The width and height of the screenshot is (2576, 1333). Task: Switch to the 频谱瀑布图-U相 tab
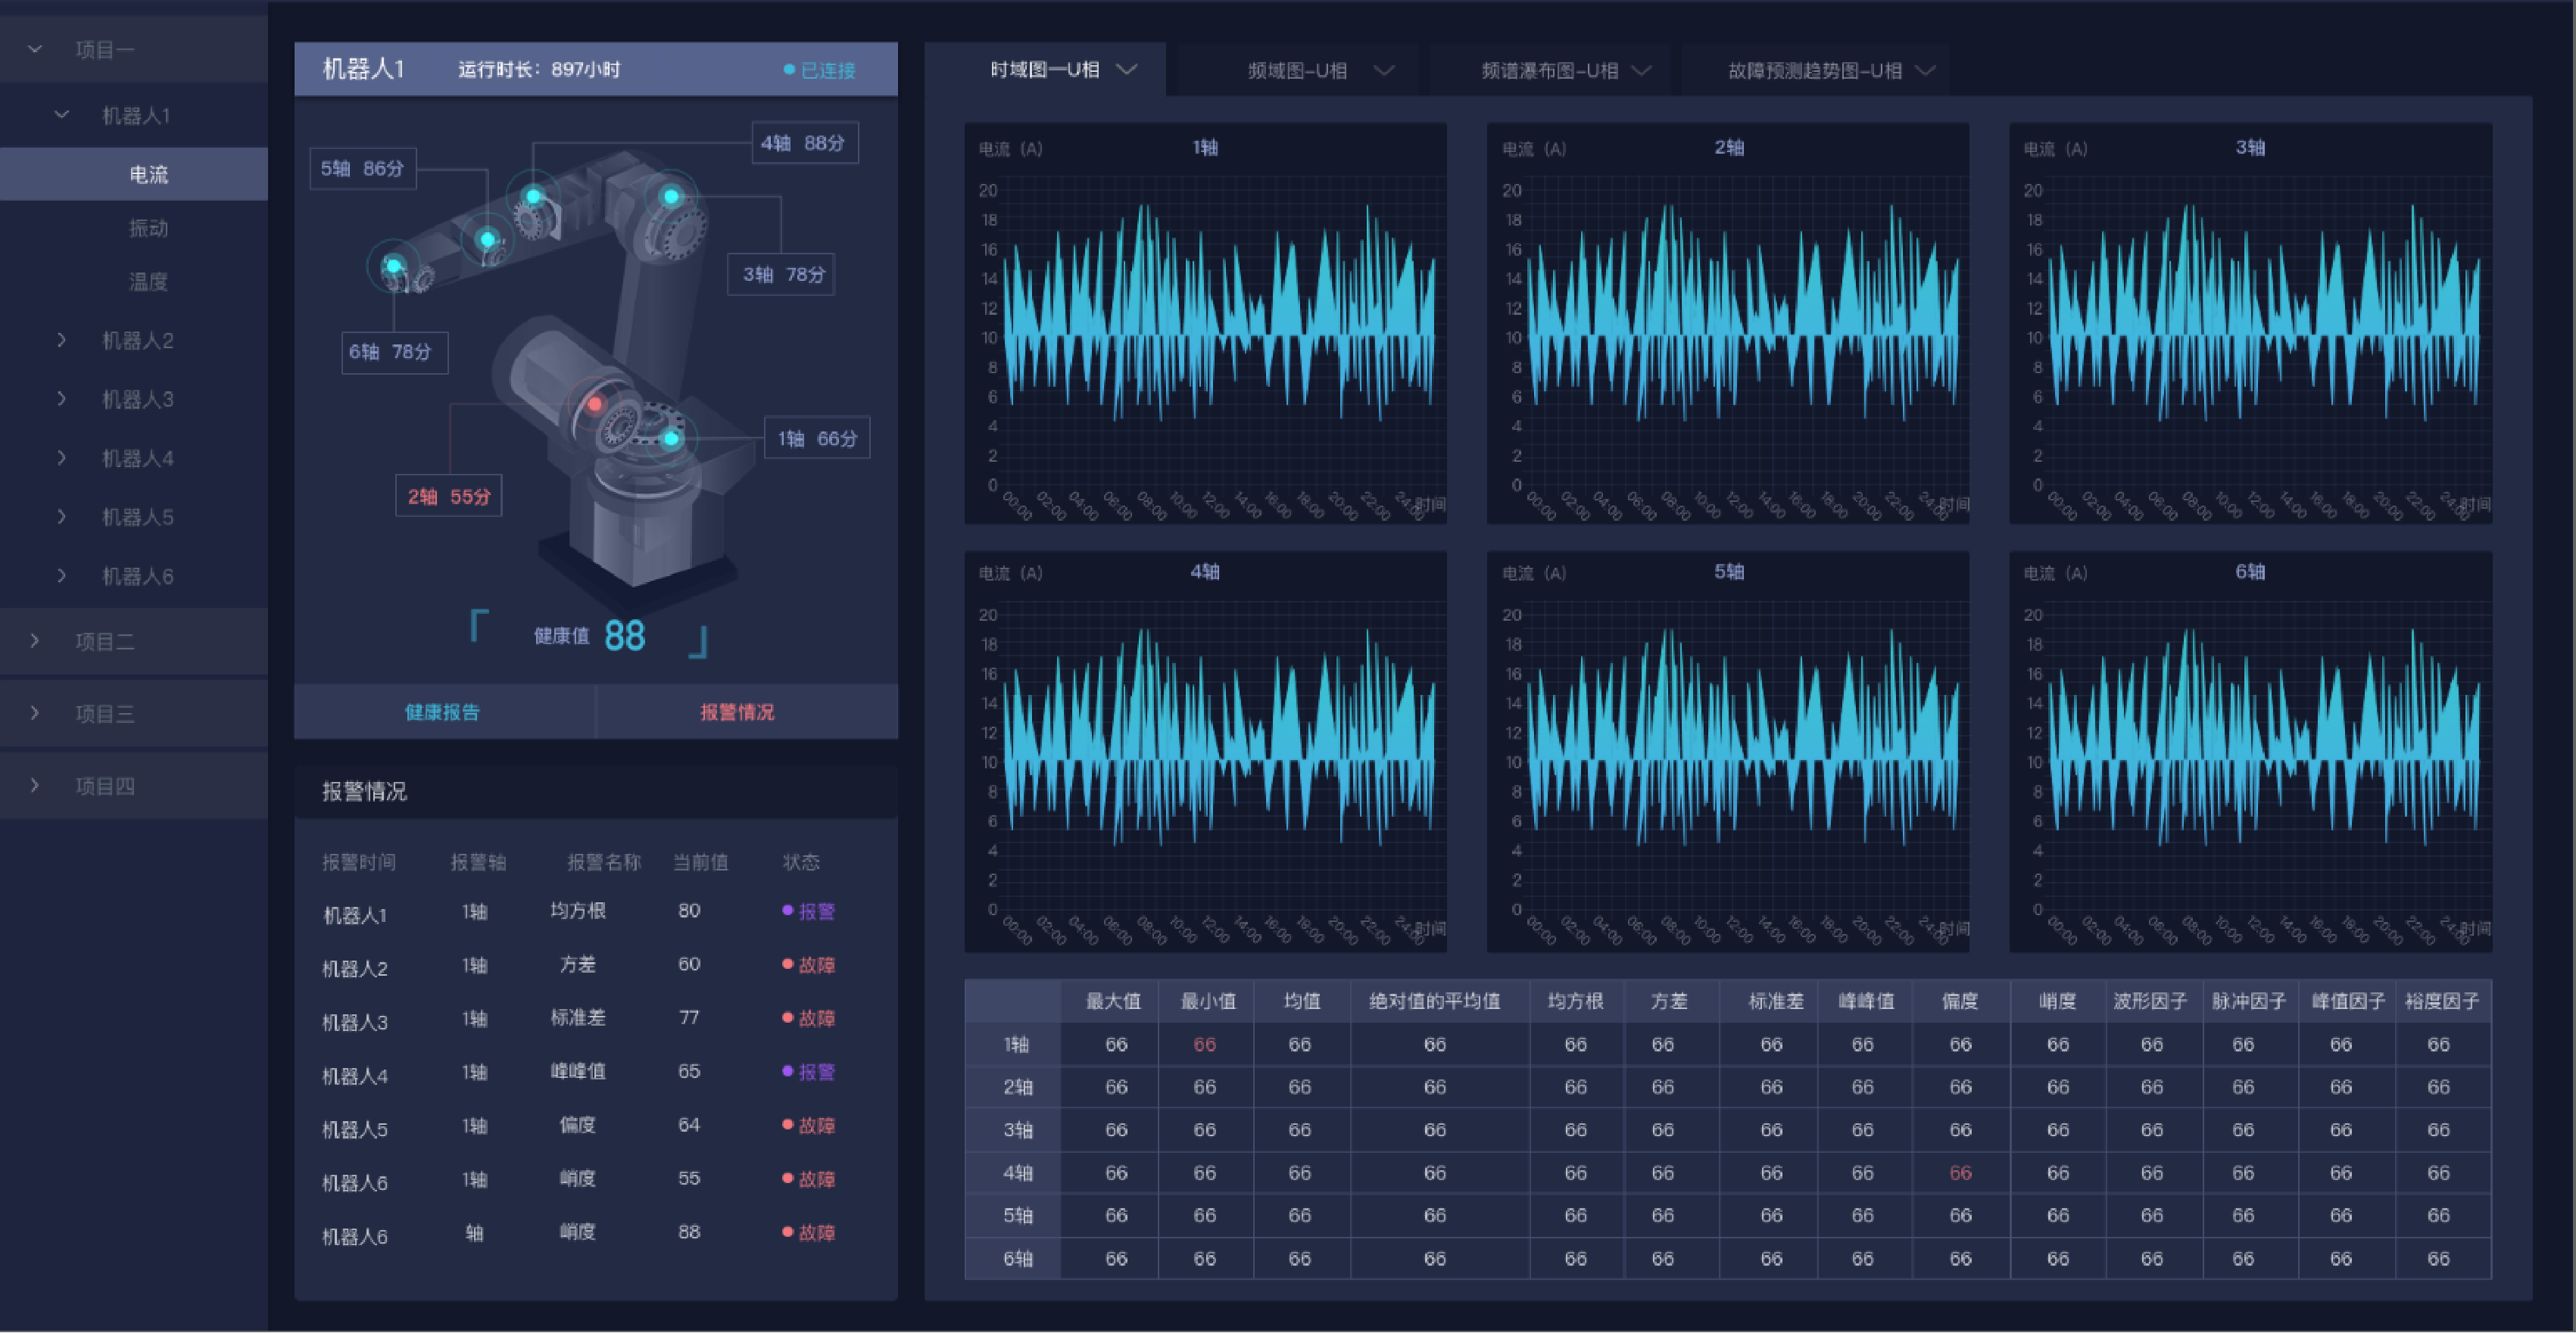1549,70
